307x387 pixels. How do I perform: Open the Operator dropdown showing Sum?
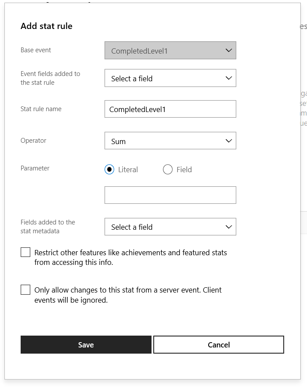pos(170,141)
